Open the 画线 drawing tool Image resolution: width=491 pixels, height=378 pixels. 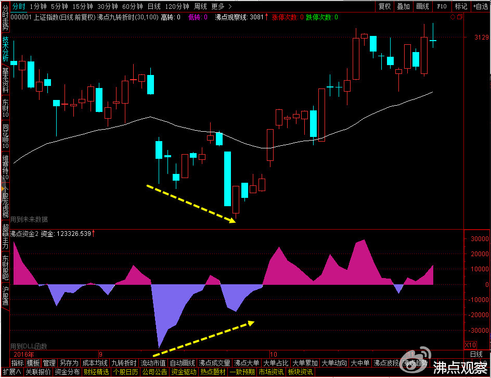pyautogui.click(x=422, y=6)
